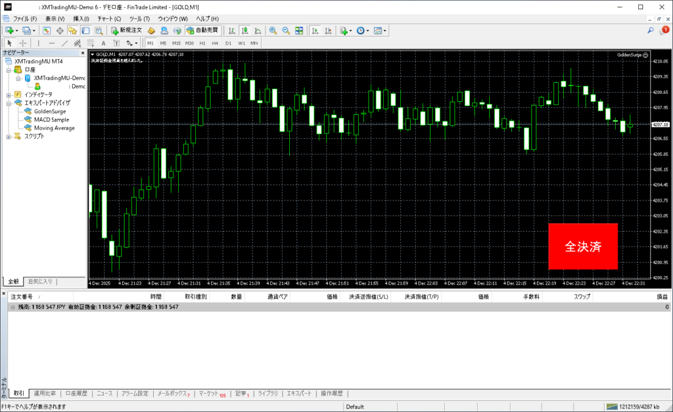Click the tile windows icon
673x412 pixels.
[x=299, y=30]
